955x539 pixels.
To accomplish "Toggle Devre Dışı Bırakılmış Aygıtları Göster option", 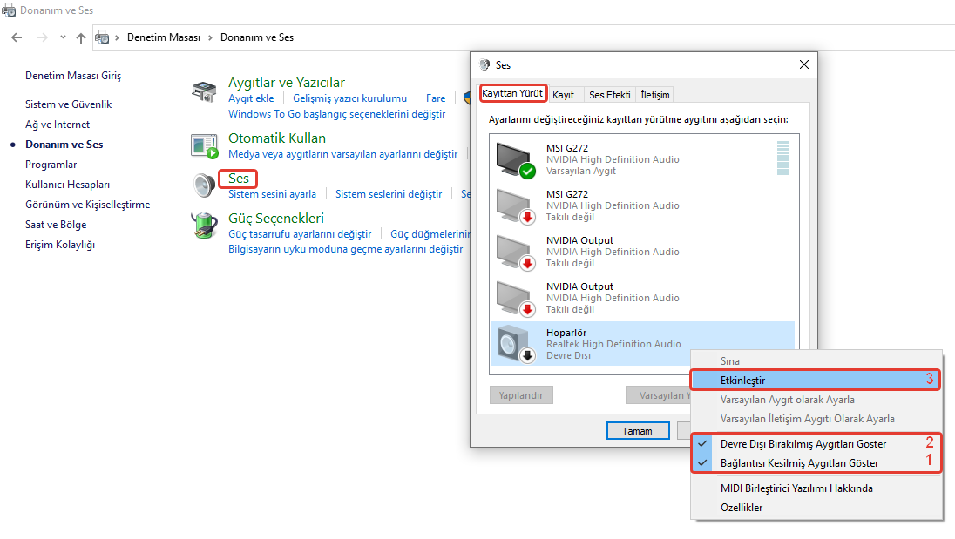I will 803,443.
